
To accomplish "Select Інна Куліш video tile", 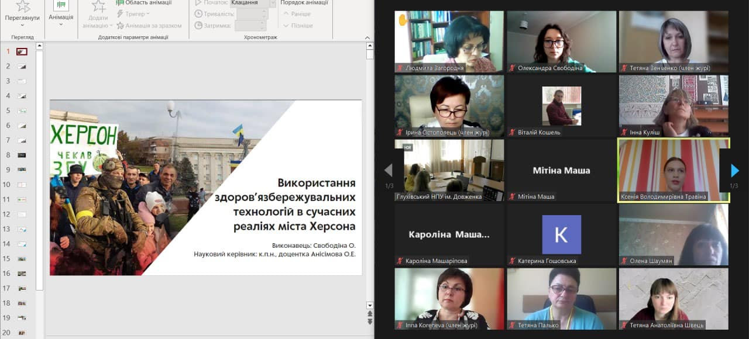I will tap(674, 106).
